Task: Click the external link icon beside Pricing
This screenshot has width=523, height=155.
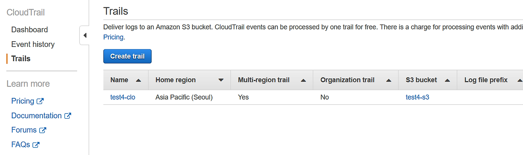Action: 40,101
